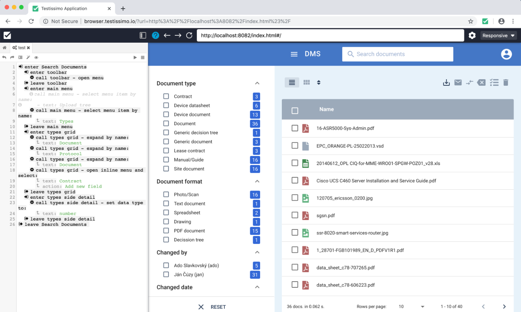Delete documents with trash icon
Viewport: 521px width, 312px height.
[x=506, y=83]
